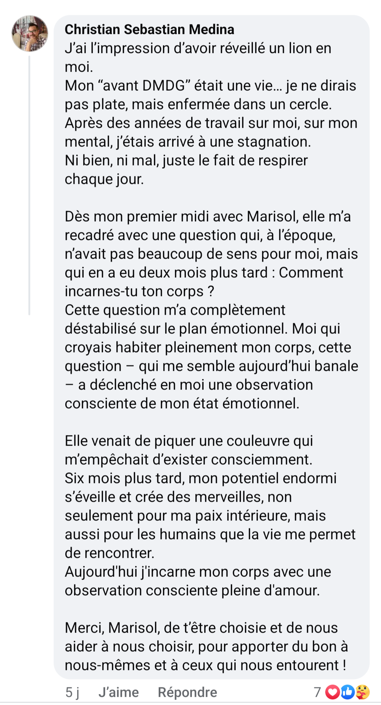Open Christian Sebastian Medina's profile picture
Image resolution: width=381 pixels, height=705 pixels.
tap(30, 34)
